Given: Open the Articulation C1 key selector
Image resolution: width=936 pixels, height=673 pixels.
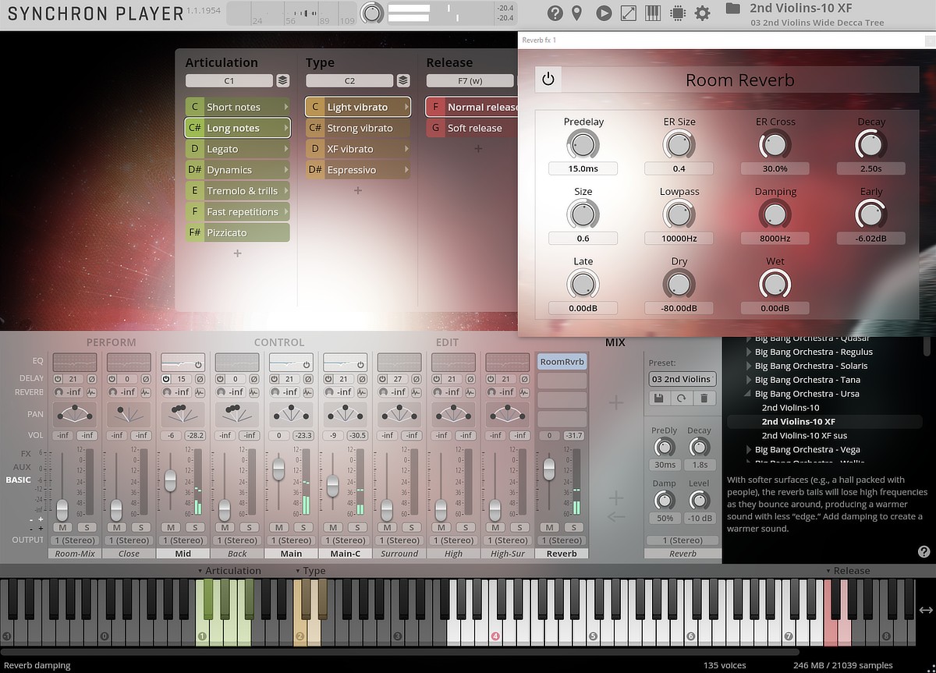Looking at the screenshot, I should pyautogui.click(x=229, y=80).
